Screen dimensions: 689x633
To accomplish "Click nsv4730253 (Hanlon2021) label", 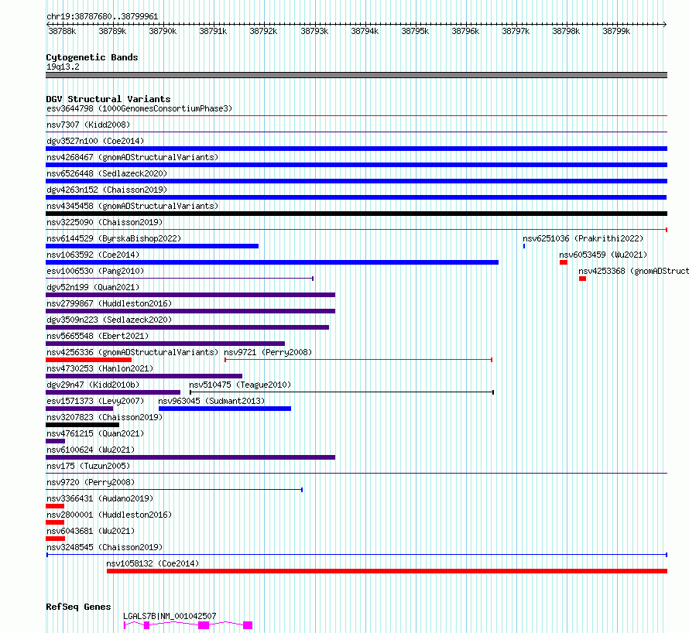I will [100, 368].
